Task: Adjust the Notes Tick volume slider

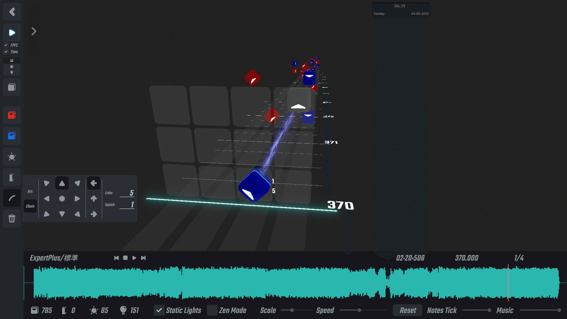Action: [476, 310]
